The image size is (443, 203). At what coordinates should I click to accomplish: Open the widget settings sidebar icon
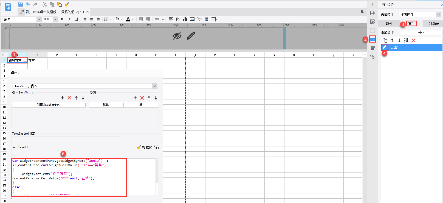coord(373,39)
